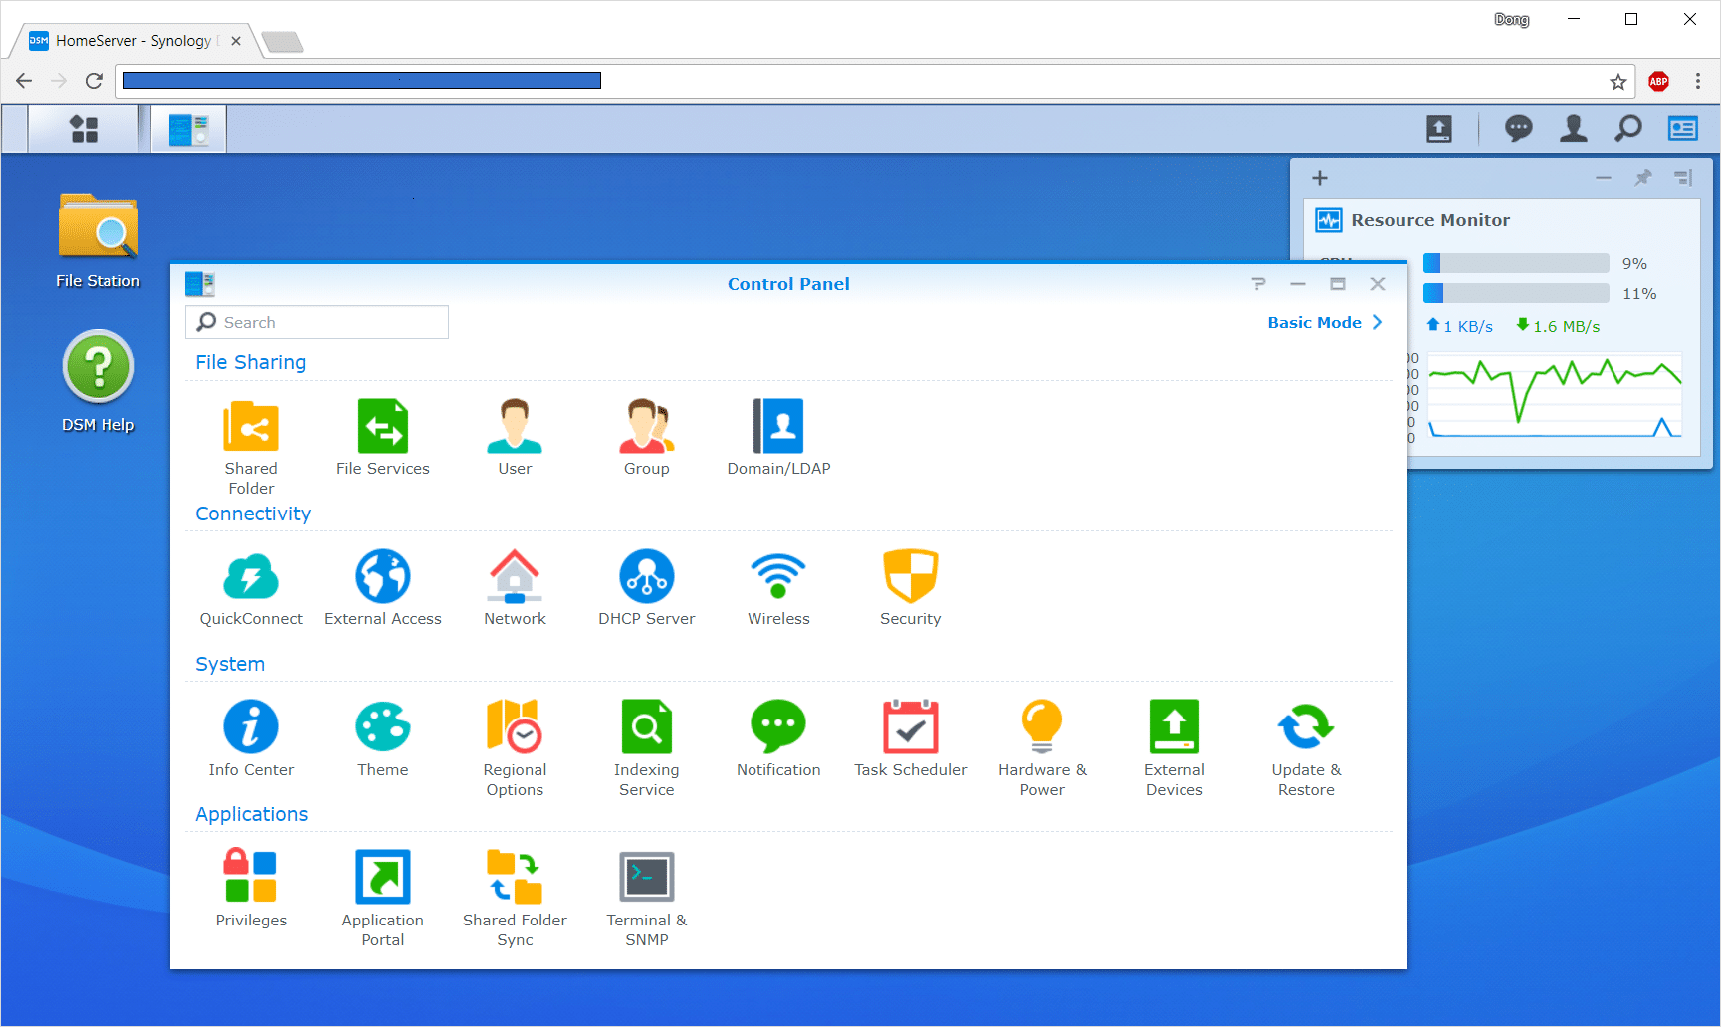Click the 11% RAM usage bar

click(x=1516, y=293)
